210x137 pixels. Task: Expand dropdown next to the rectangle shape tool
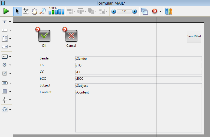10,91
